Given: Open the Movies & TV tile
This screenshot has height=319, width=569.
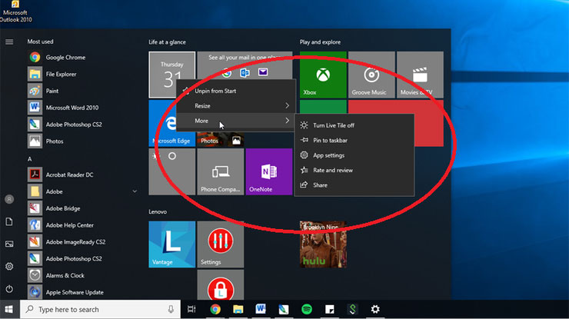Looking at the screenshot, I should click(420, 75).
